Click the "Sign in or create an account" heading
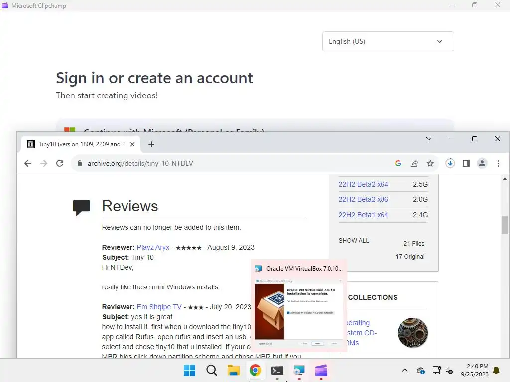 pyautogui.click(x=154, y=78)
